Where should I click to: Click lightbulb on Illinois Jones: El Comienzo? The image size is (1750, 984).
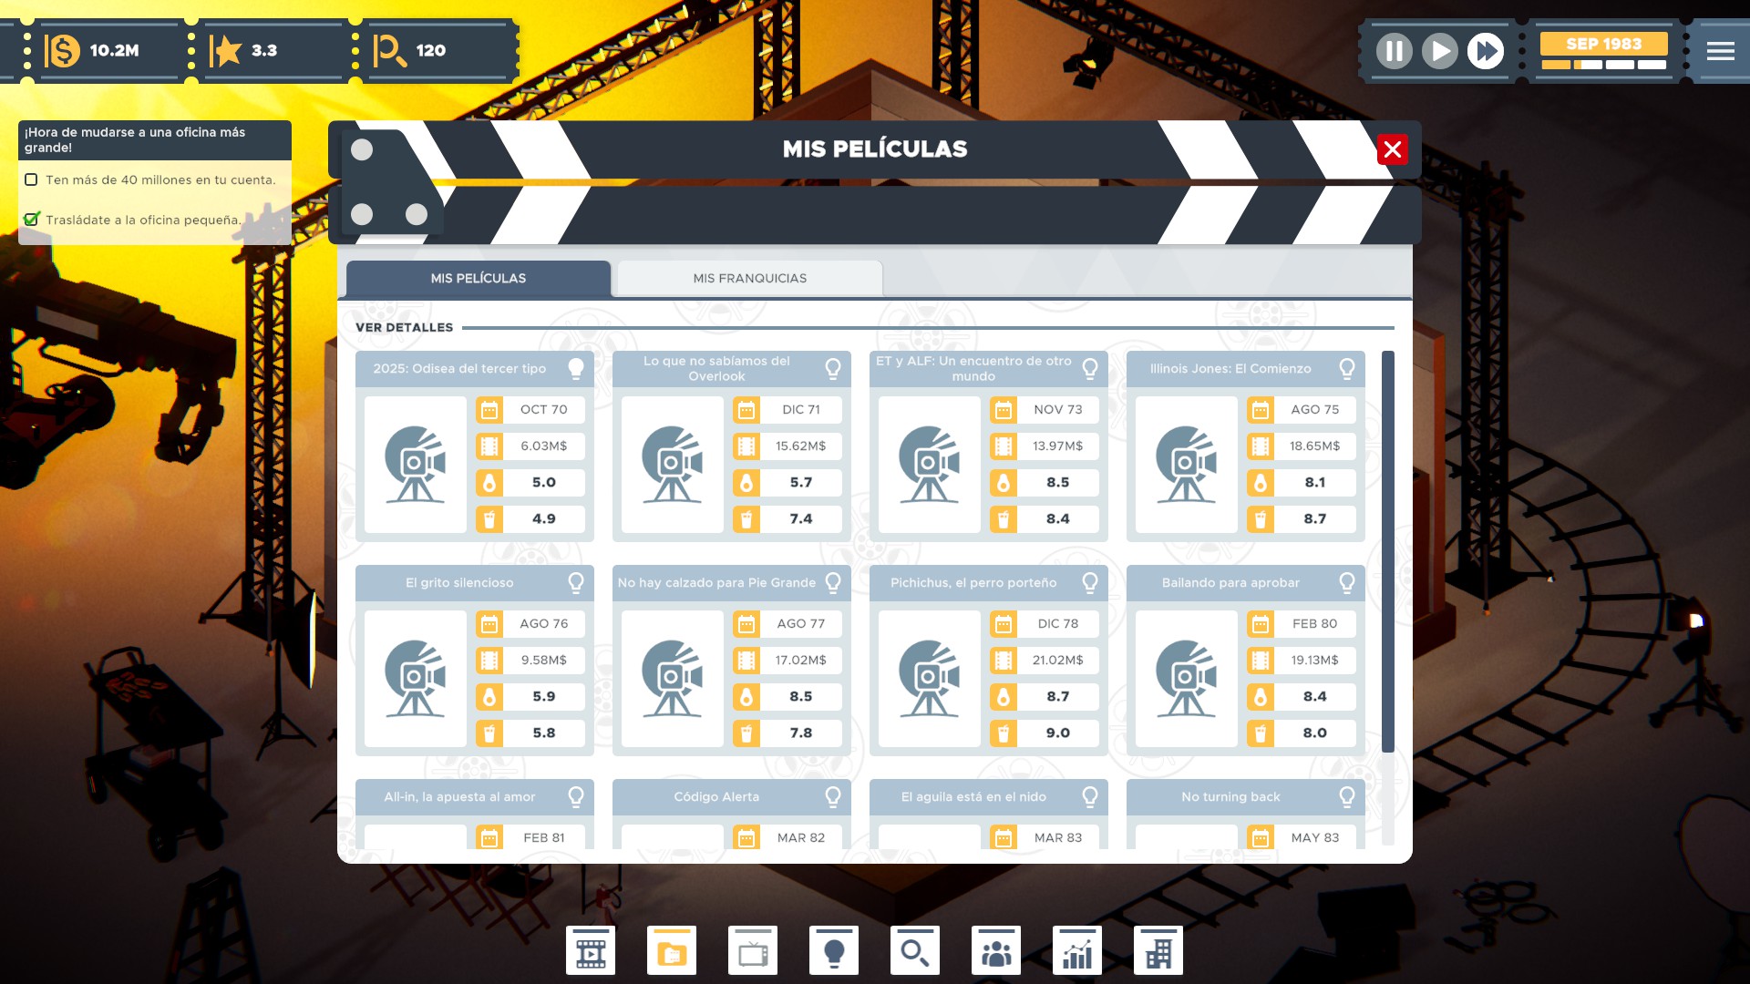point(1346,368)
